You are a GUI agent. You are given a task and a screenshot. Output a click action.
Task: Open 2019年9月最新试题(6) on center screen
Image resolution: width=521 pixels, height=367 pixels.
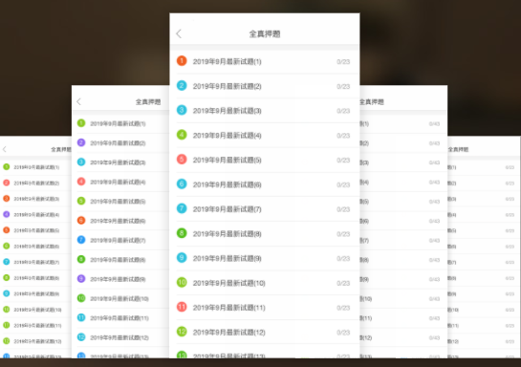pyautogui.click(x=265, y=184)
